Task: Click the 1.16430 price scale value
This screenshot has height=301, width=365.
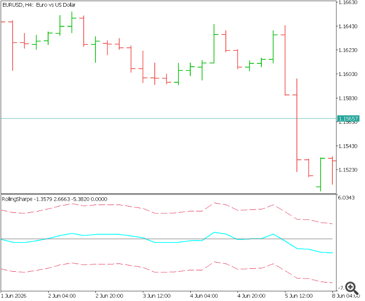Action: point(348,26)
